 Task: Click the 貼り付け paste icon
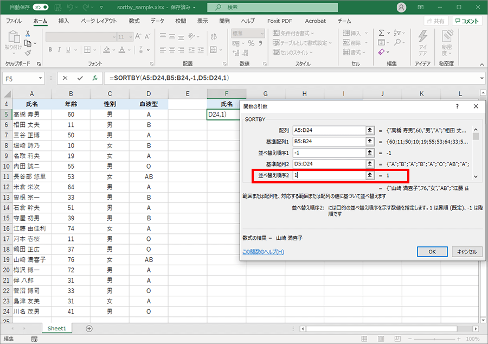click(14, 37)
